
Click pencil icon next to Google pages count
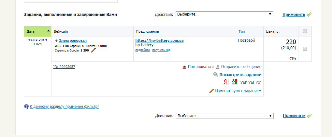click(94, 50)
